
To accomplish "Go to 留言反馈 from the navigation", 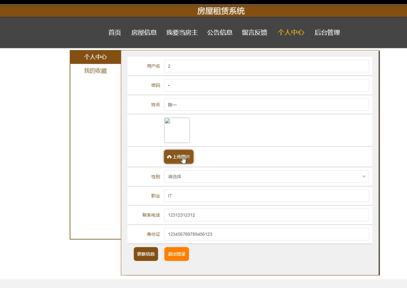I will tap(254, 33).
